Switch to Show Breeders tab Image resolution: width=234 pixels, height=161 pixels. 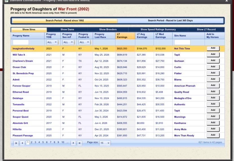108,29
